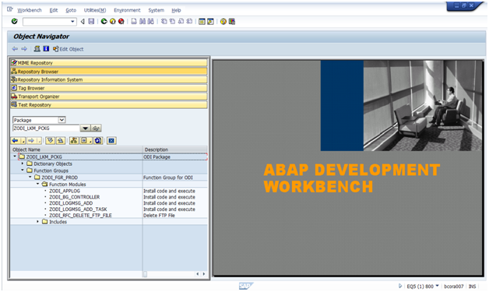Click the Save floppy disk icon
Screen dimensions: 489x292
91,21
